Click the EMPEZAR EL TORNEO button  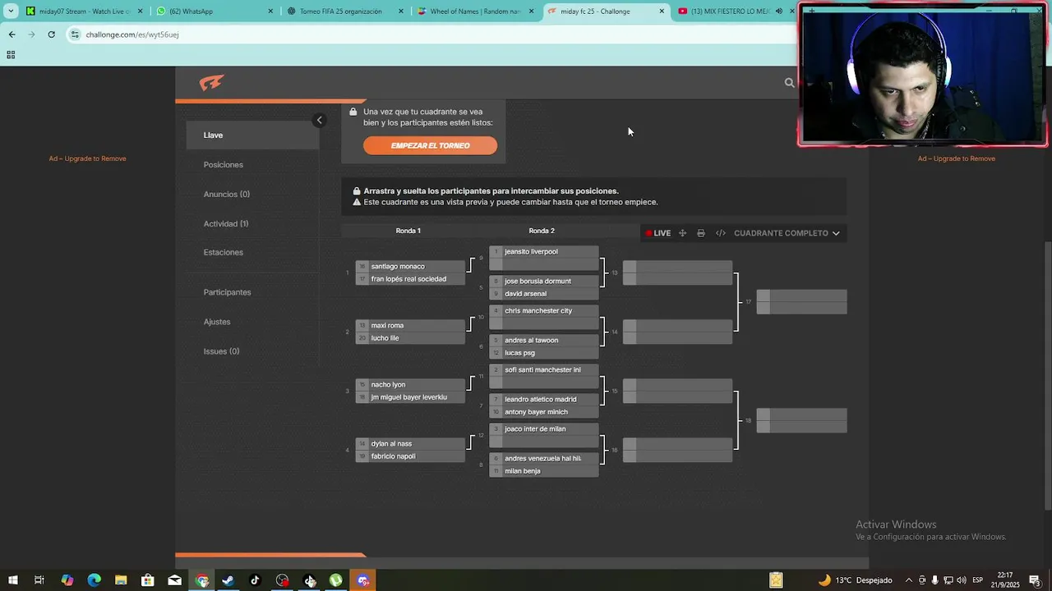(x=430, y=146)
